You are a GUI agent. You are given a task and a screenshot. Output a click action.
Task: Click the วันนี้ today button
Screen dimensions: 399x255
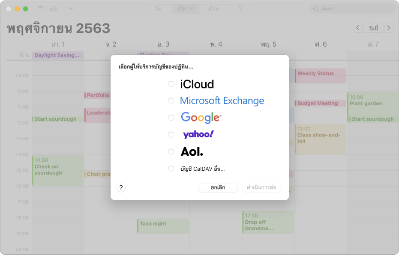coord(373,28)
